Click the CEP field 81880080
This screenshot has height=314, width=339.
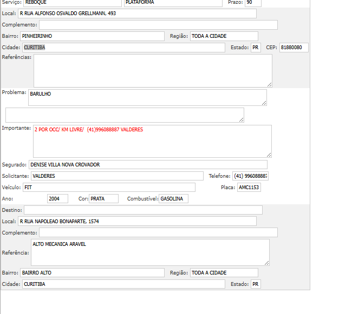click(x=294, y=48)
